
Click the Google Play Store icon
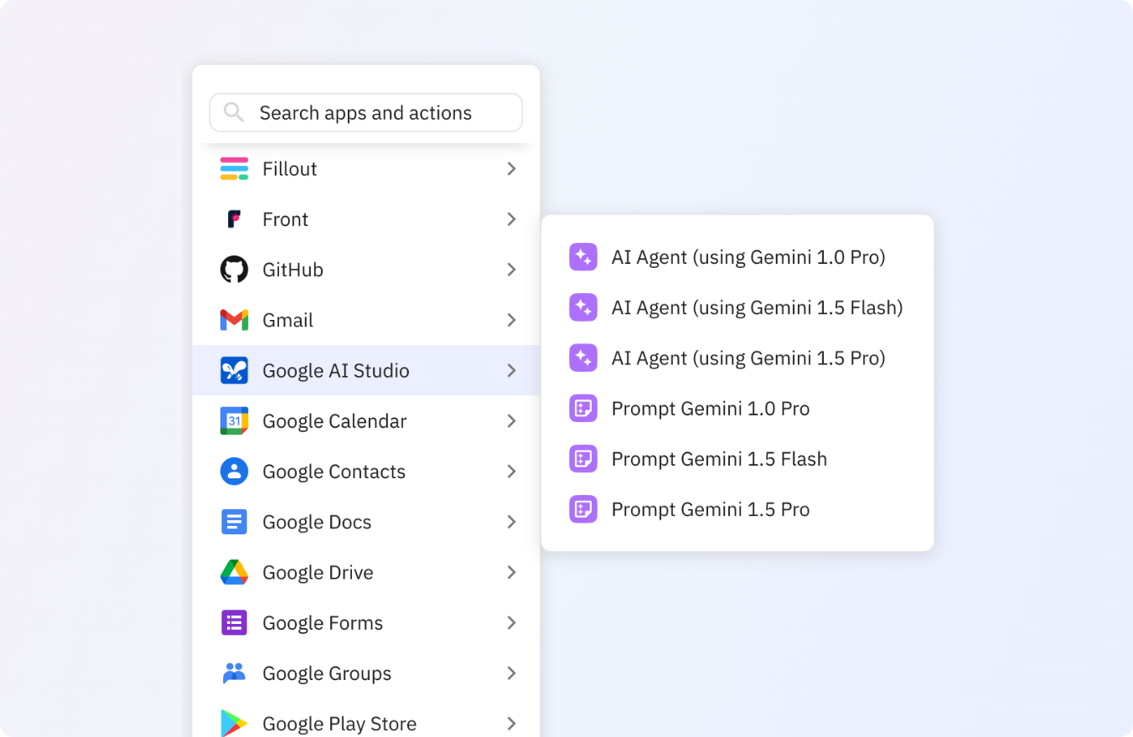[x=234, y=723]
